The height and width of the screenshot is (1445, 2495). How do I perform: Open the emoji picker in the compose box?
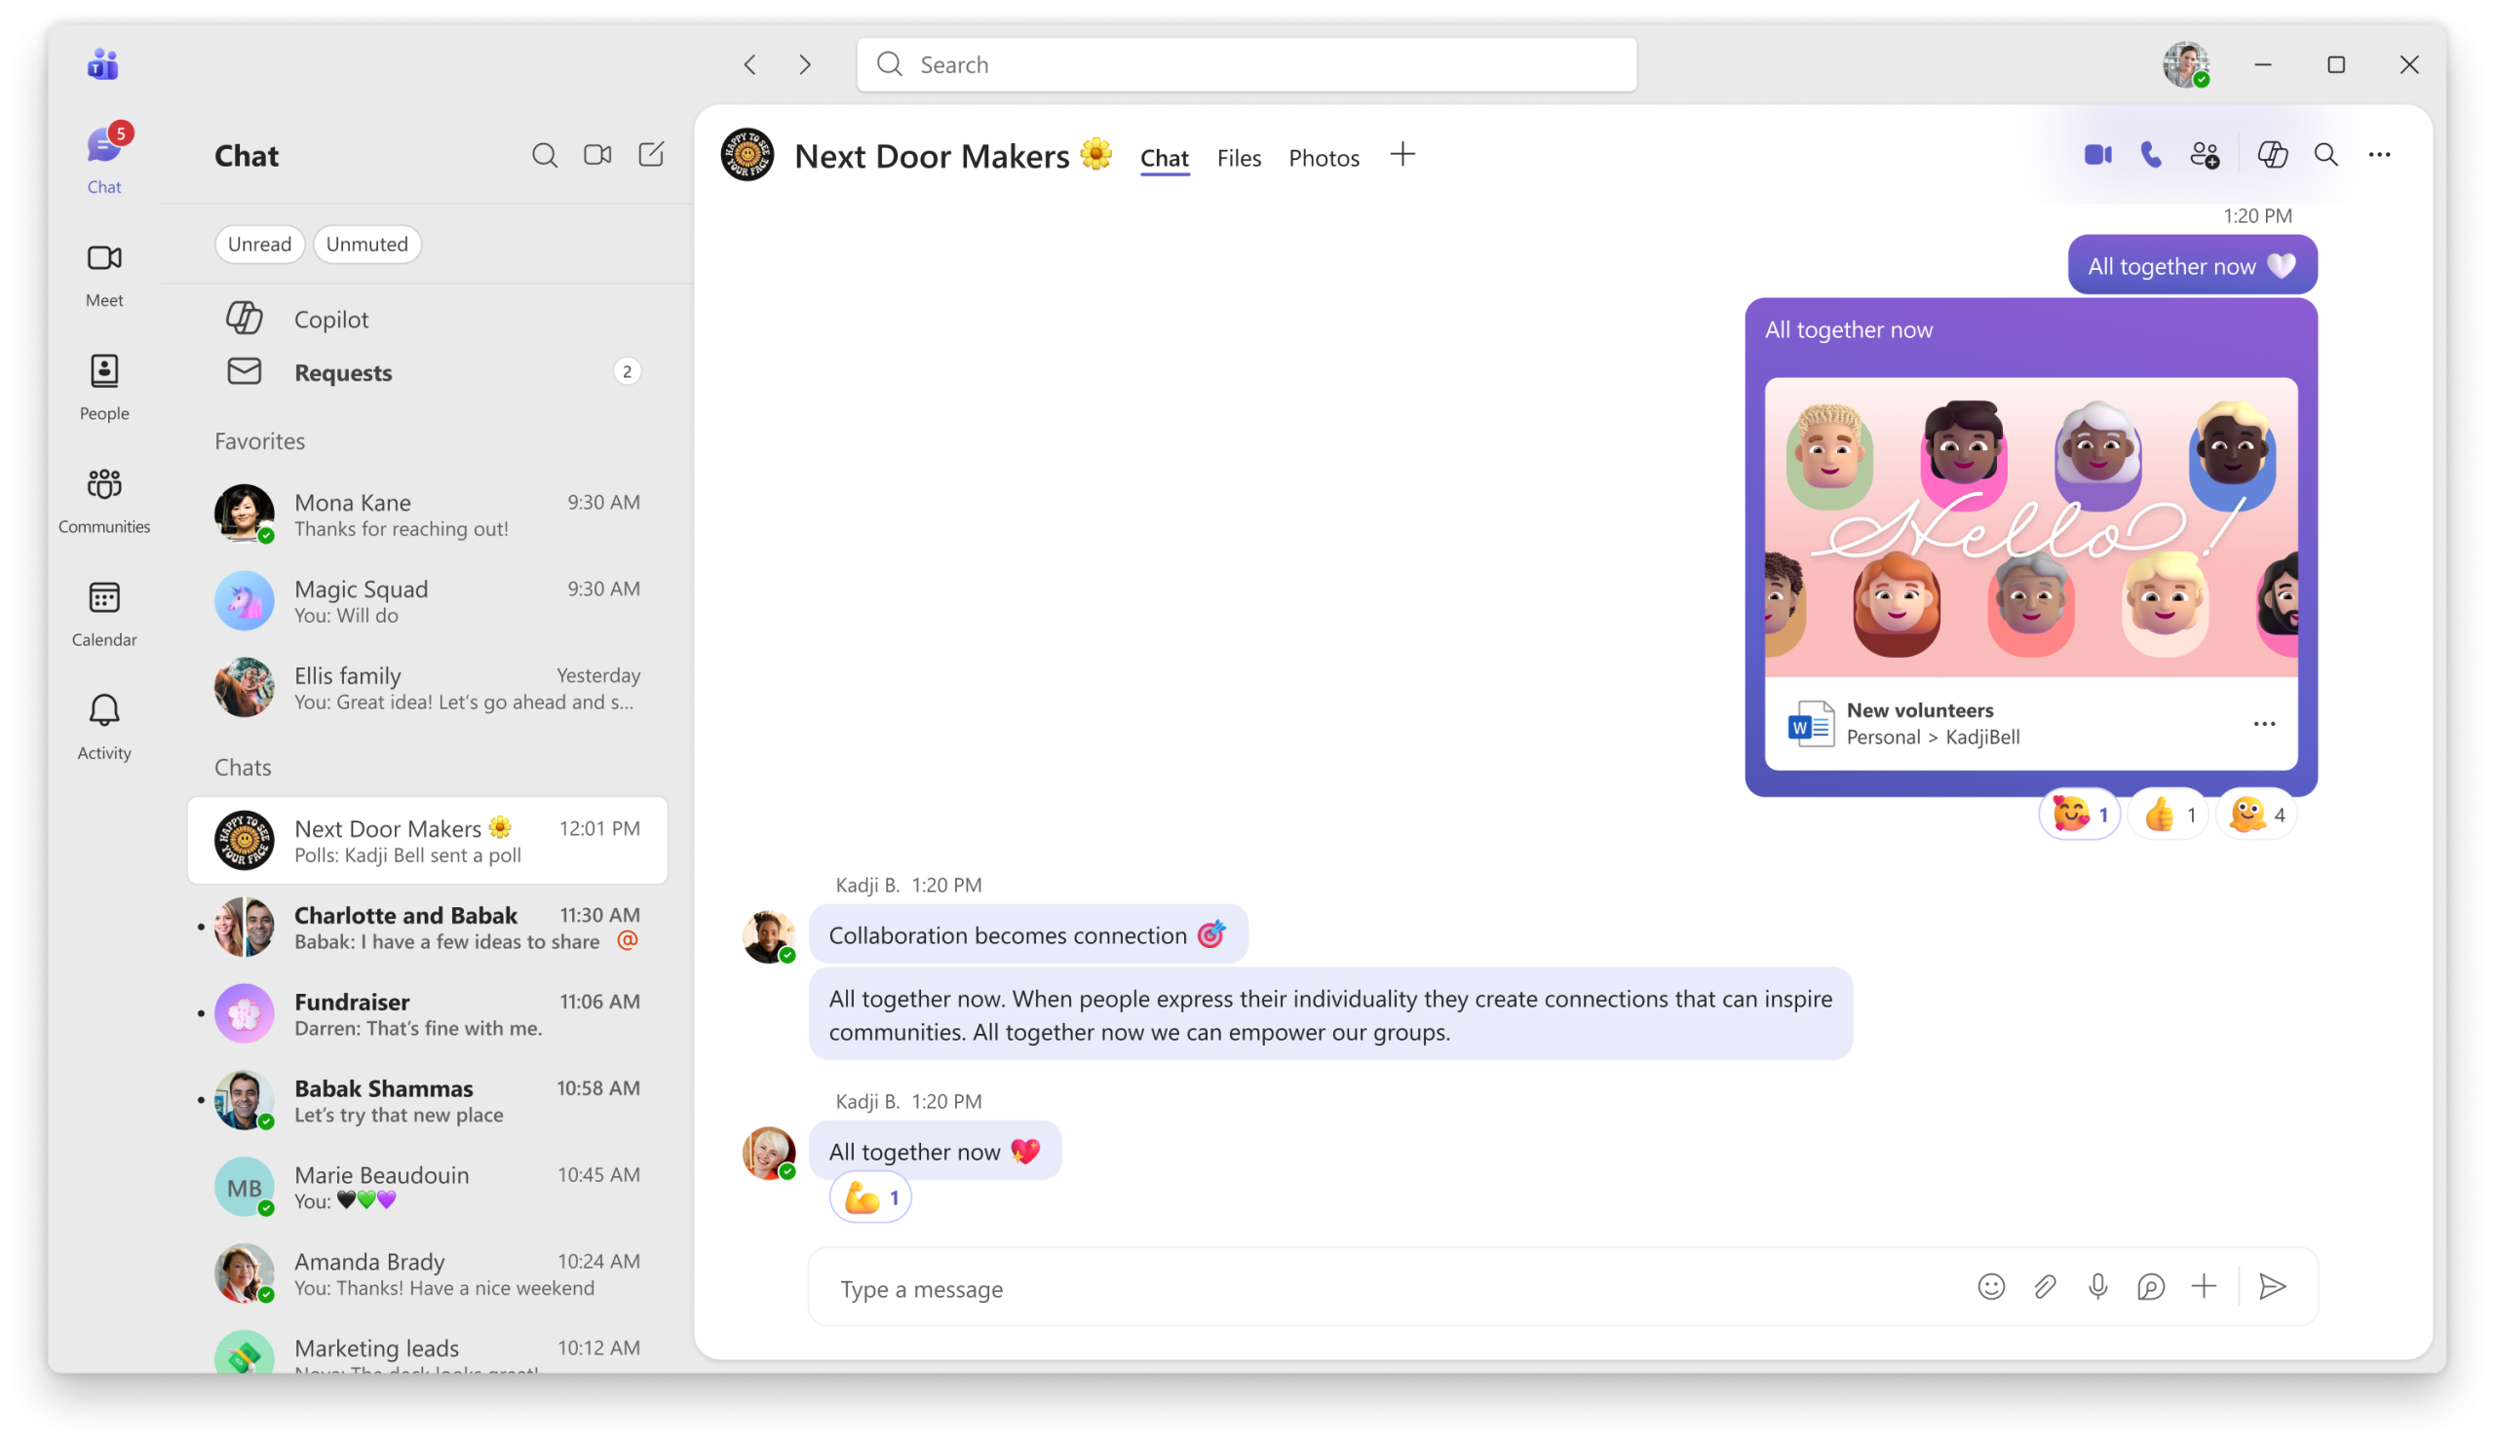tap(1991, 1286)
